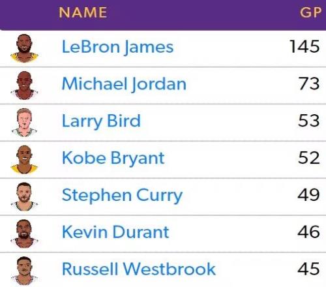This screenshot has width=326, height=287.
Task: Open LeBron James player link
Action: tap(117, 47)
